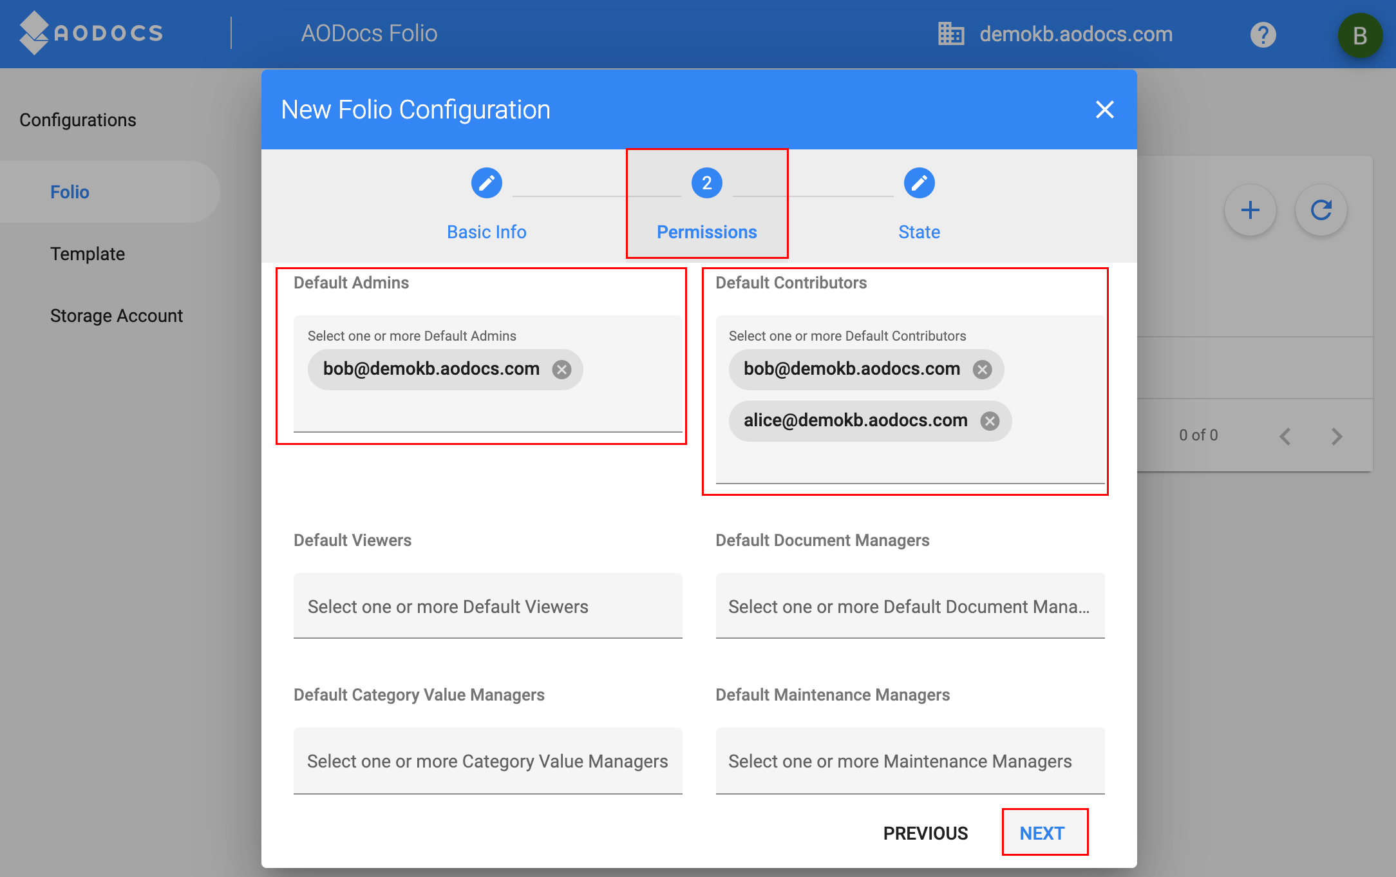
Task: Remove alice from Default Contributors
Action: [x=990, y=421]
